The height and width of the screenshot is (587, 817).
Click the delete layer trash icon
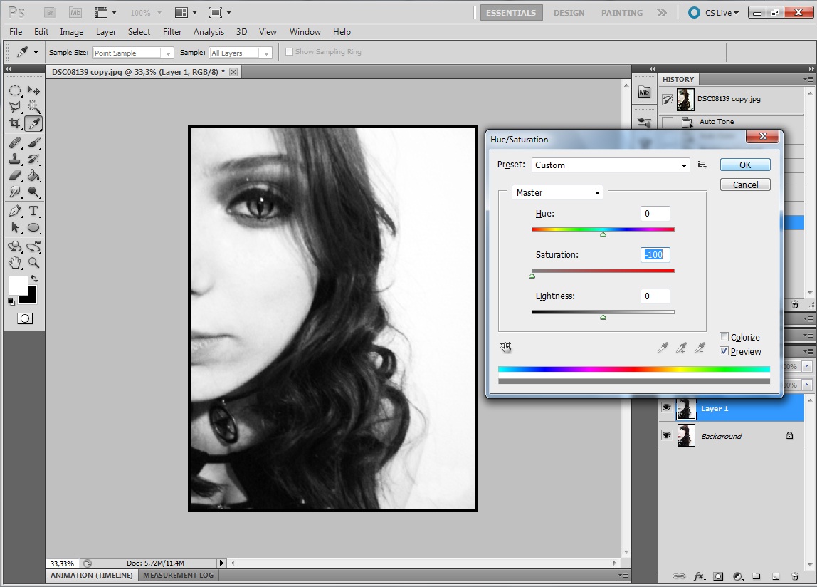pos(794,576)
